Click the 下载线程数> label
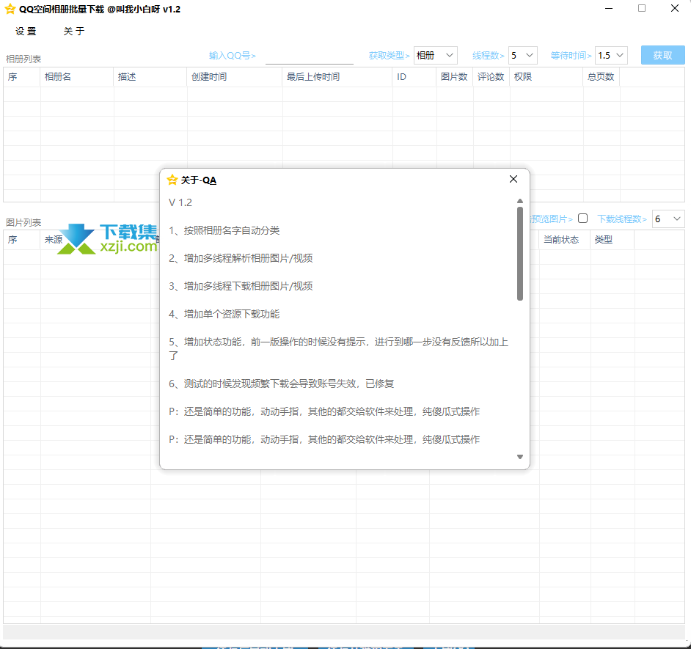The width and height of the screenshot is (691, 649). click(x=622, y=219)
